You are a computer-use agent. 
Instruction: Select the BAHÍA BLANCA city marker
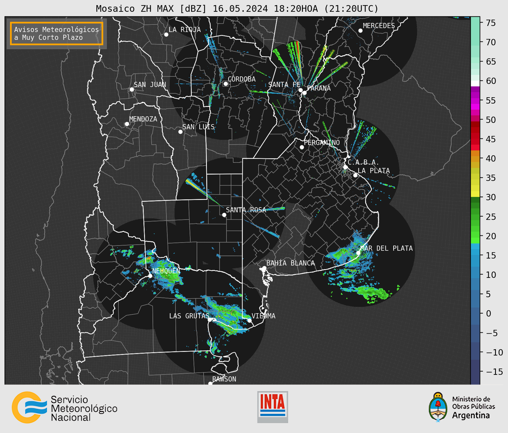point(264,268)
